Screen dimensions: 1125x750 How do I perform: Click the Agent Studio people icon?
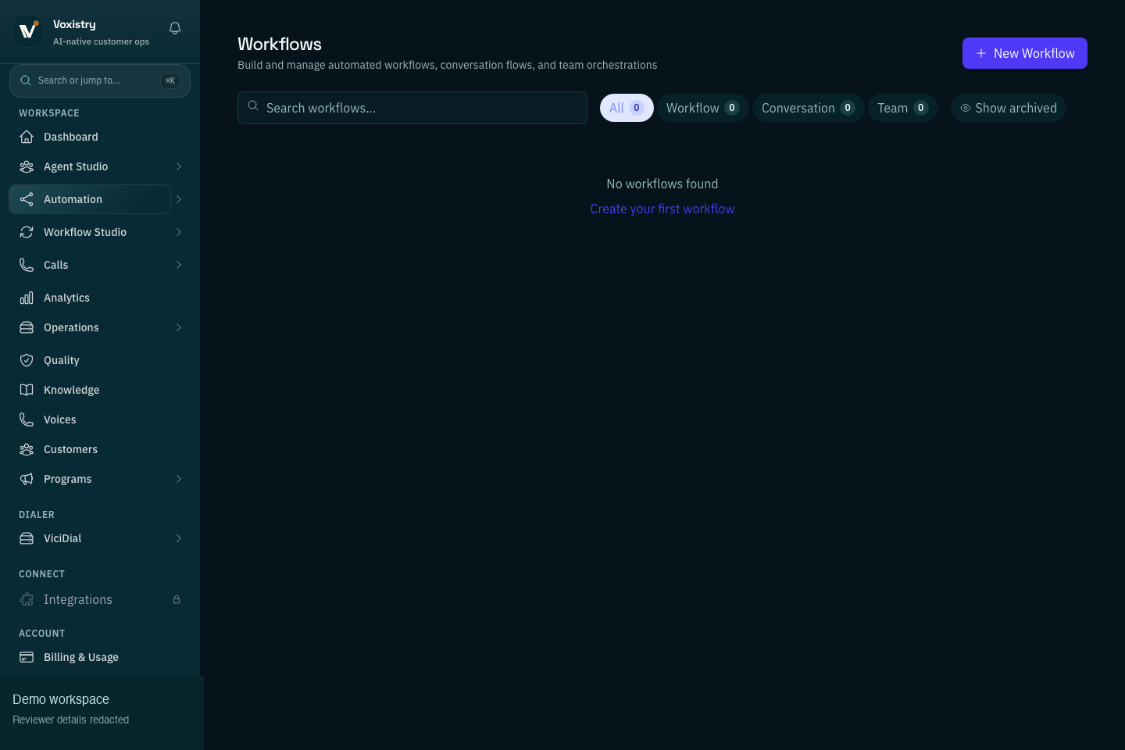point(27,166)
